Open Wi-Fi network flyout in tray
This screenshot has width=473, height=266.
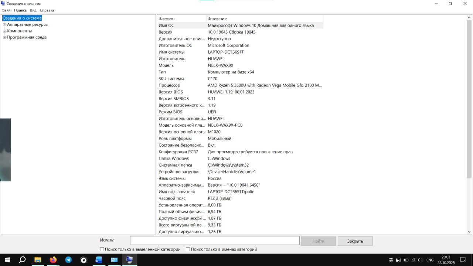413,260
